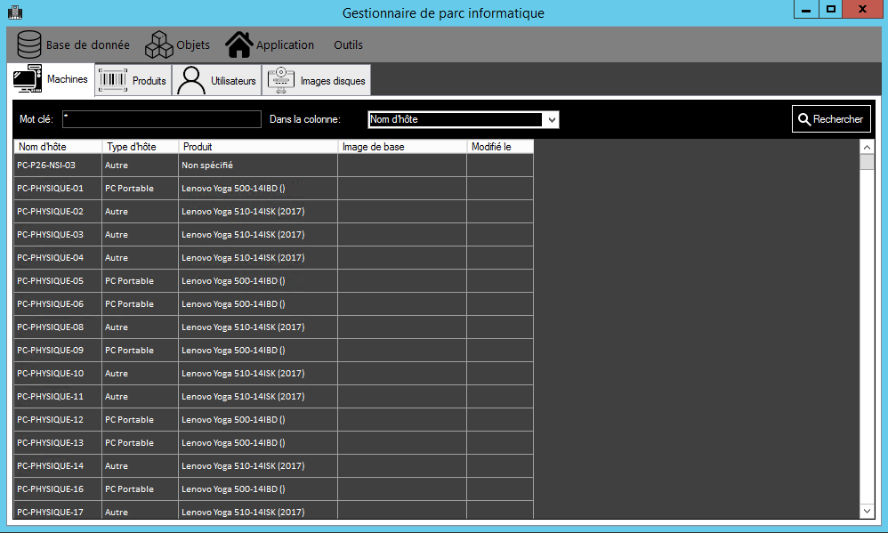Image resolution: width=888 pixels, height=533 pixels.
Task: Select row PC-PHYSIQUE-14
Action: pos(273,465)
